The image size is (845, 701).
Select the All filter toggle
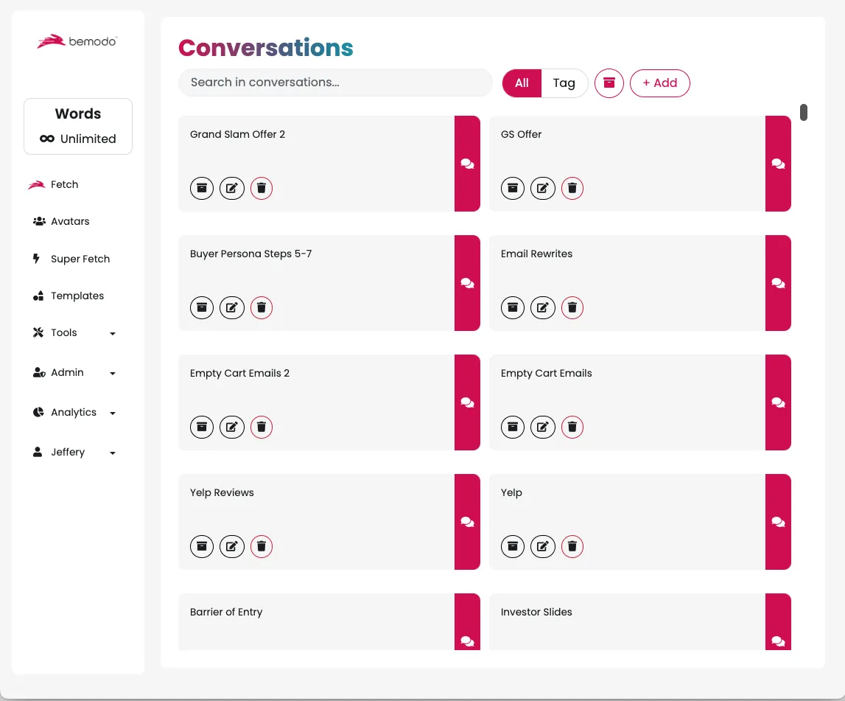pyautogui.click(x=522, y=83)
